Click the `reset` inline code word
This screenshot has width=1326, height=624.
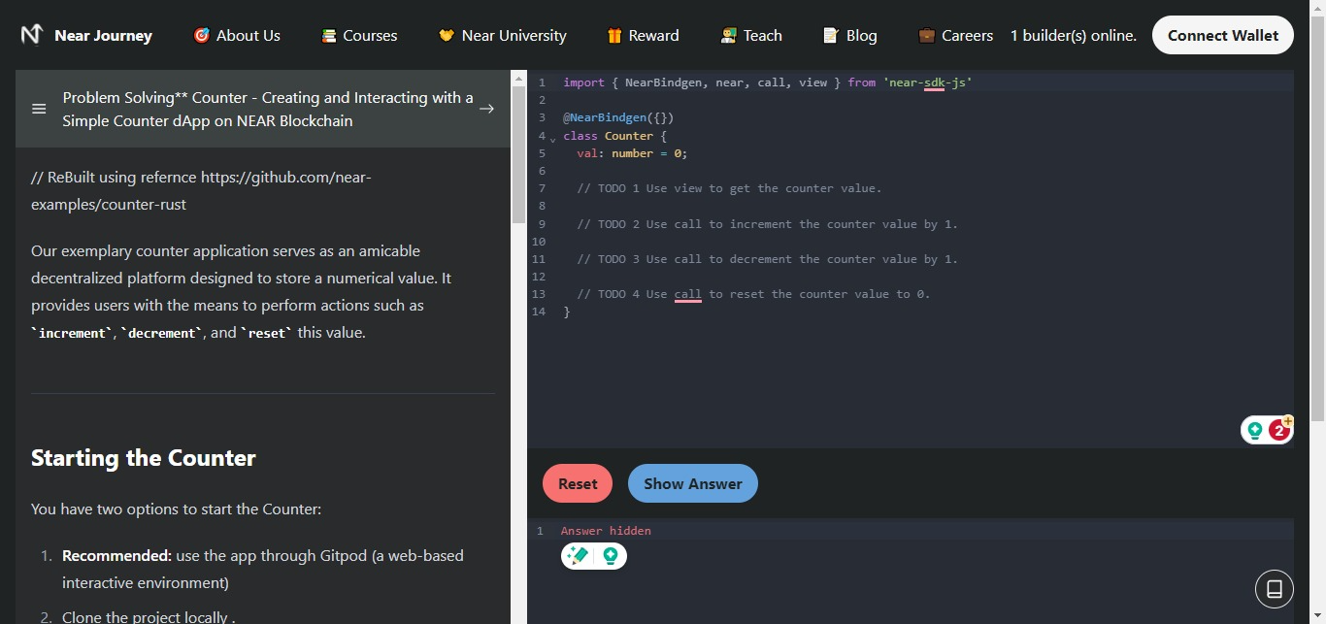[x=267, y=333]
